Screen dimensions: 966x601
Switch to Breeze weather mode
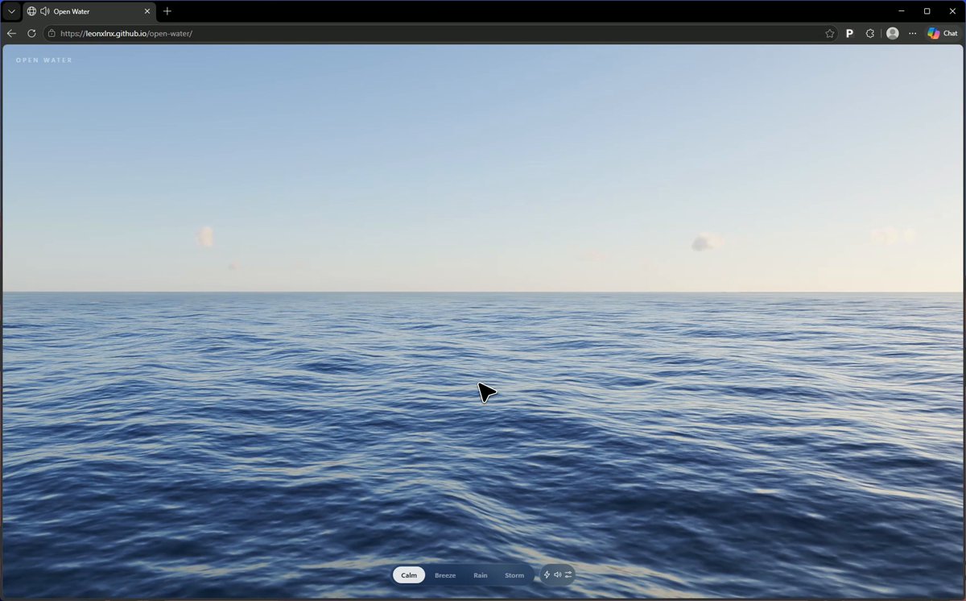click(x=445, y=575)
